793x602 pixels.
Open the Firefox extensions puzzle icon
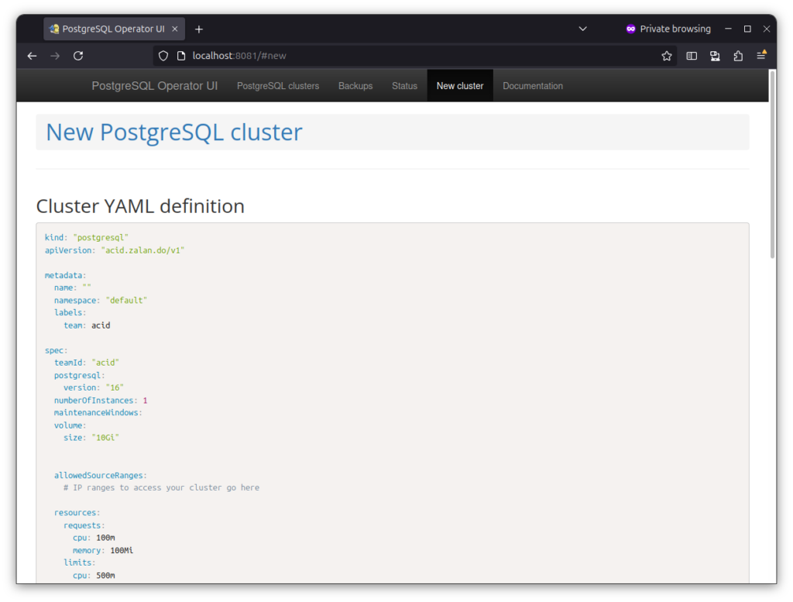point(738,55)
